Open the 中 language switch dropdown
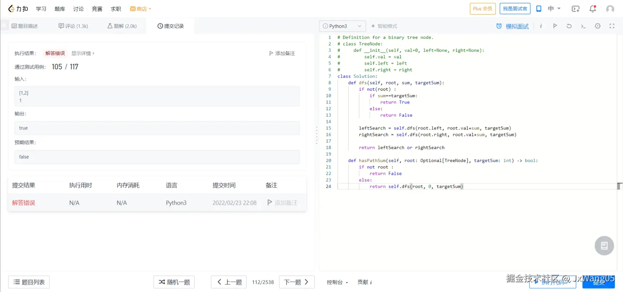Screen dimensions: 623x292 (554, 9)
